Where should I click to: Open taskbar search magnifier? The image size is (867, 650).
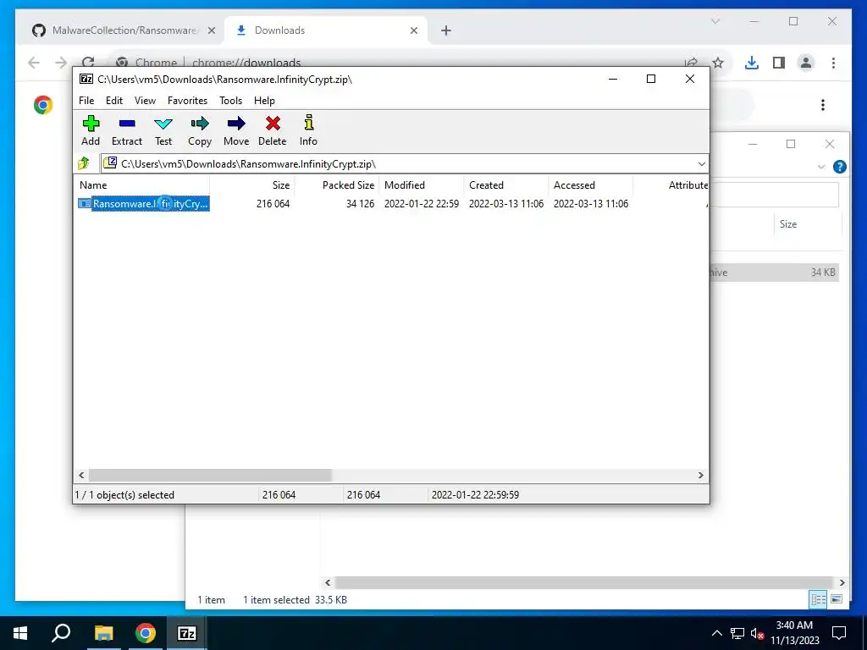(x=61, y=633)
